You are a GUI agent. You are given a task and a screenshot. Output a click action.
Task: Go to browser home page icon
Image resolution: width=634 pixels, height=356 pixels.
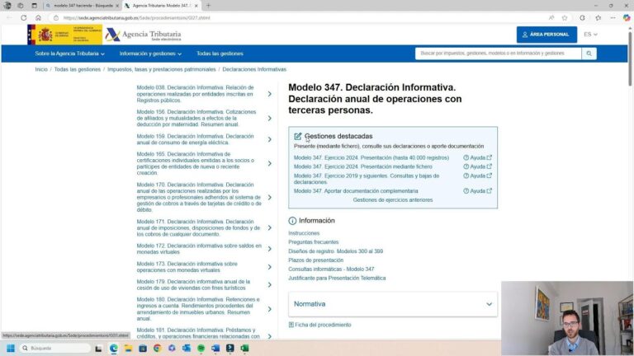[39, 18]
